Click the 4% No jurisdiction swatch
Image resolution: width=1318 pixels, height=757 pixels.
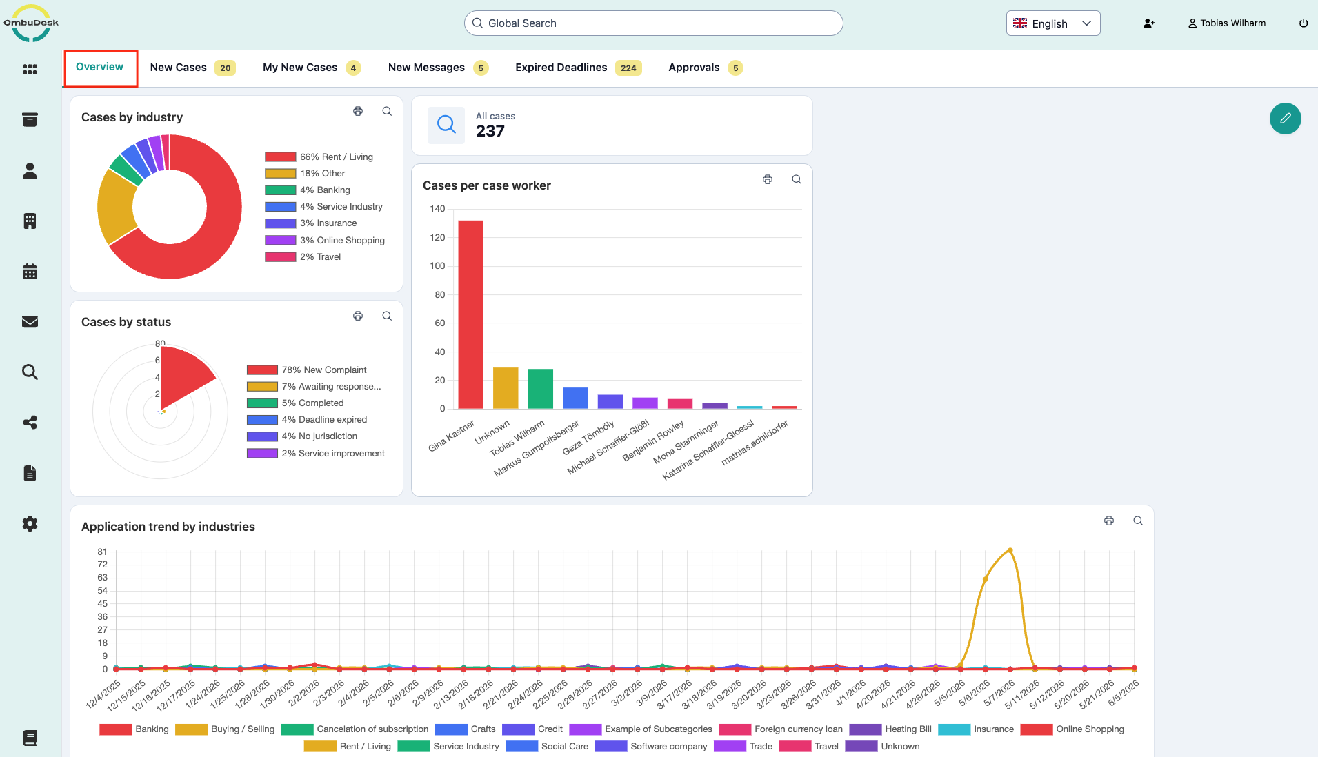tap(262, 436)
